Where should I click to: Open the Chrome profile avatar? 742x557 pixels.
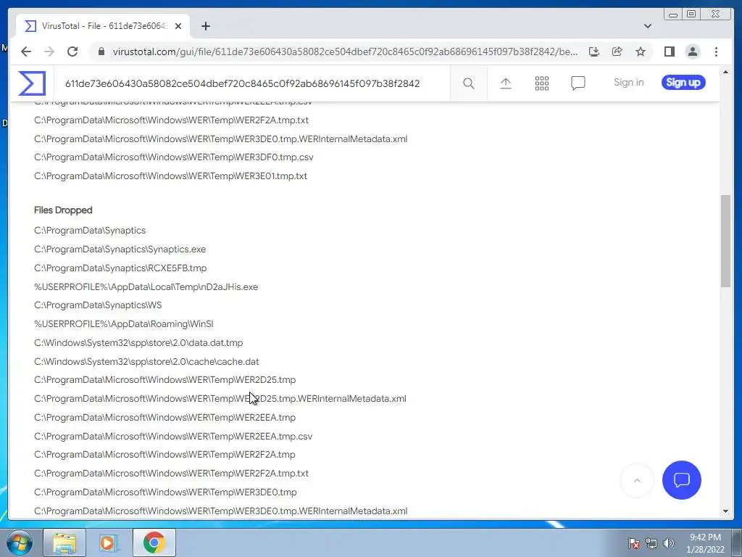tap(692, 51)
